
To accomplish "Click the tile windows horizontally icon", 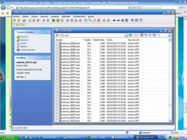I will tap(137, 21).
